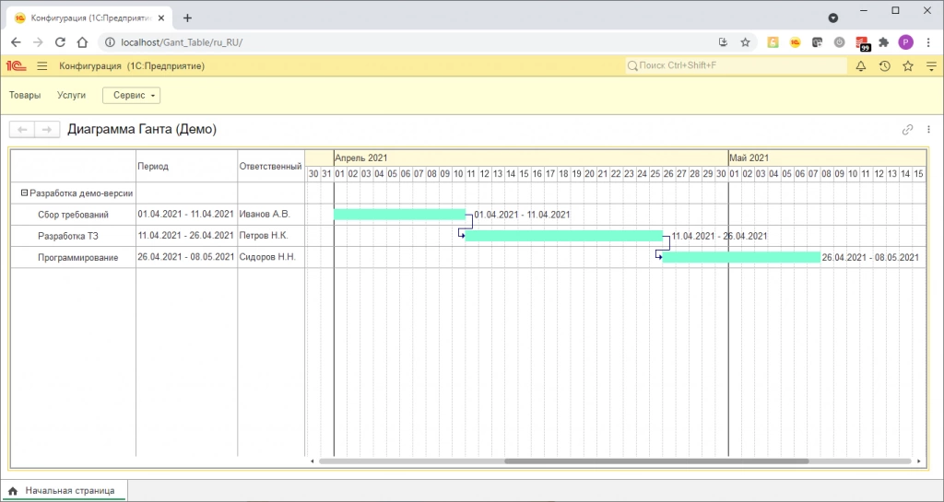Click the Gantt scrollbar left arrow
The width and height of the screenshot is (944, 502).
click(x=312, y=461)
